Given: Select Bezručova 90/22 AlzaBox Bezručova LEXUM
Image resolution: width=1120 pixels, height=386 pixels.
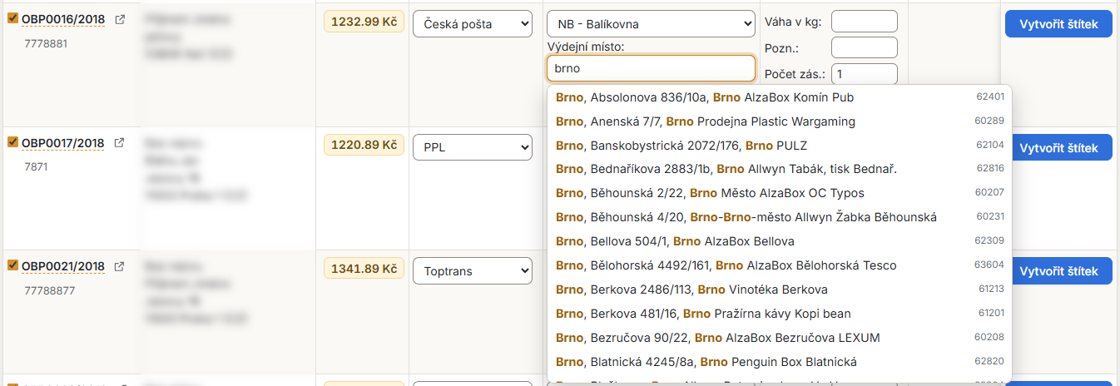Looking at the screenshot, I should pos(780,338).
